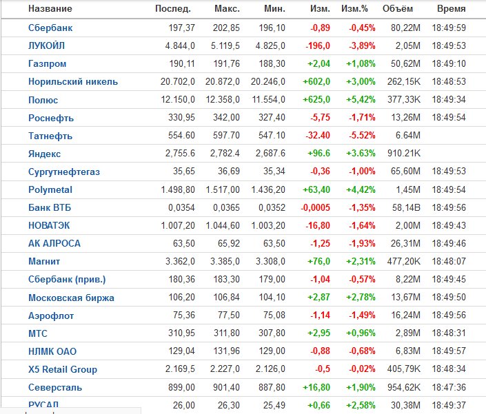Open the НЛМК ОАО link
The width and height of the screenshot is (486, 414).
point(52,351)
